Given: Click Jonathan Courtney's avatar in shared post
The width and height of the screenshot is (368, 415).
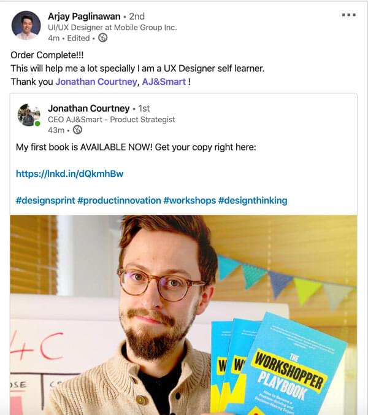Looking at the screenshot, I should point(29,115).
